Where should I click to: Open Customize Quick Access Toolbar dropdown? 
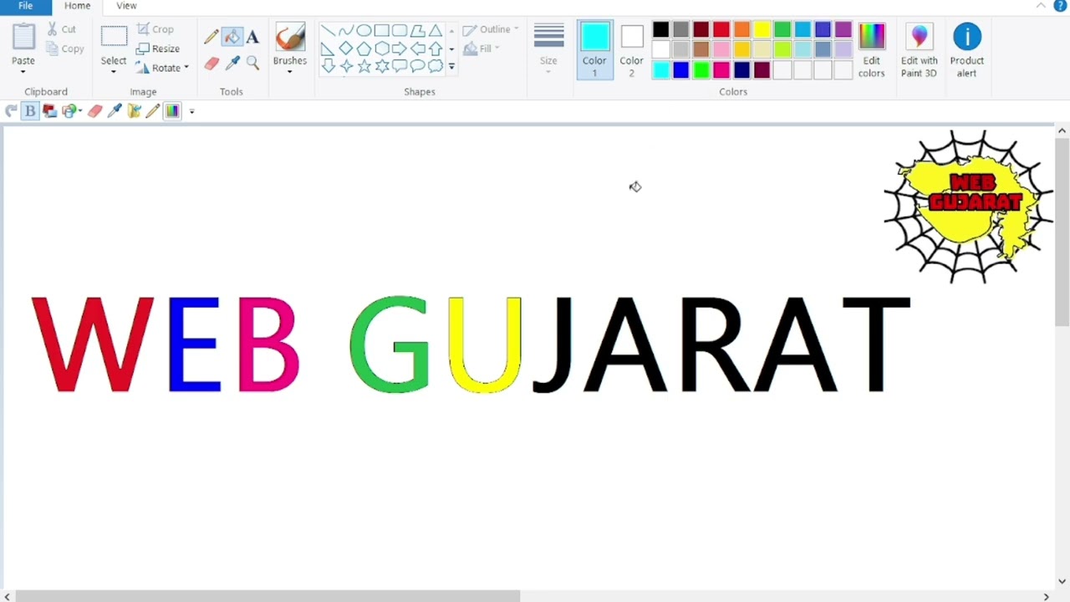pyautogui.click(x=191, y=111)
